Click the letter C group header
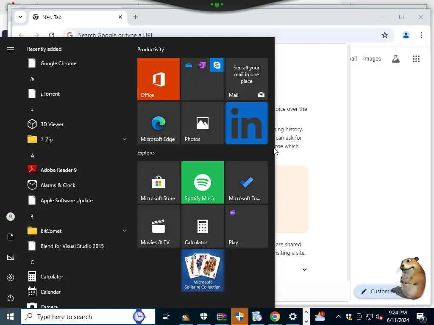This screenshot has height=325, width=434. point(32,262)
